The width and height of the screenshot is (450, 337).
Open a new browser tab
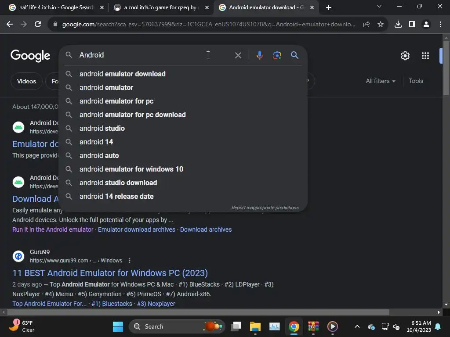pos(329,7)
